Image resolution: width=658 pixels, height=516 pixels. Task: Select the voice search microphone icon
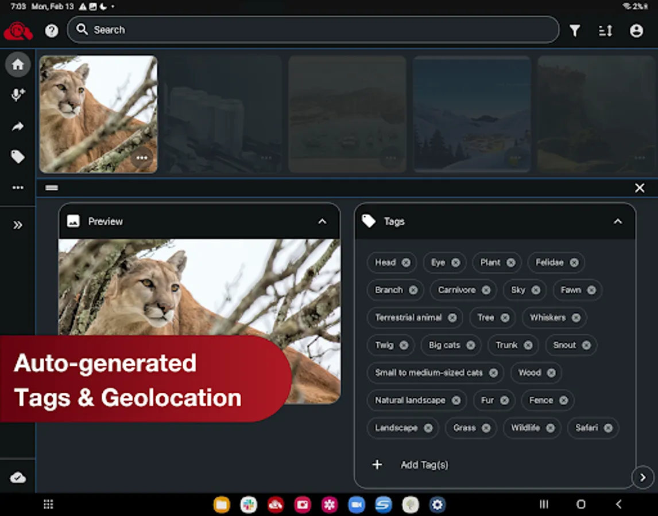pos(18,95)
